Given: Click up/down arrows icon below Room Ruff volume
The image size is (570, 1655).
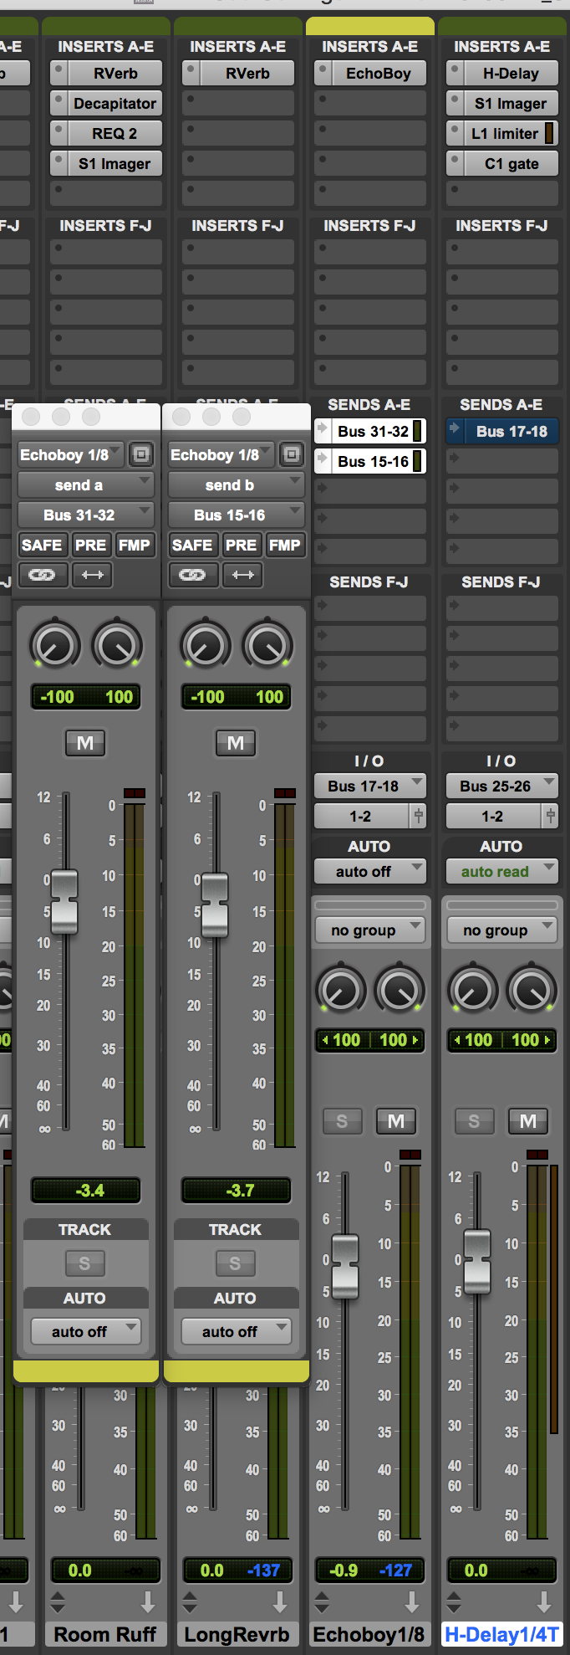Looking at the screenshot, I should pyautogui.click(x=58, y=1601).
